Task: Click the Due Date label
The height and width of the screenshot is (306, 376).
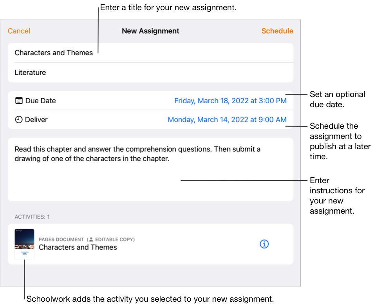Action: pyautogui.click(x=40, y=101)
